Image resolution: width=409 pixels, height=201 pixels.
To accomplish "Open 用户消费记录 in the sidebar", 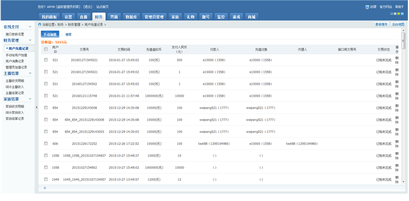I will click(x=15, y=61).
